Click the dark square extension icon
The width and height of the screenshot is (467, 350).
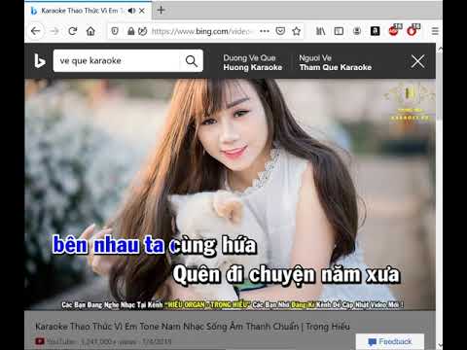(376, 31)
